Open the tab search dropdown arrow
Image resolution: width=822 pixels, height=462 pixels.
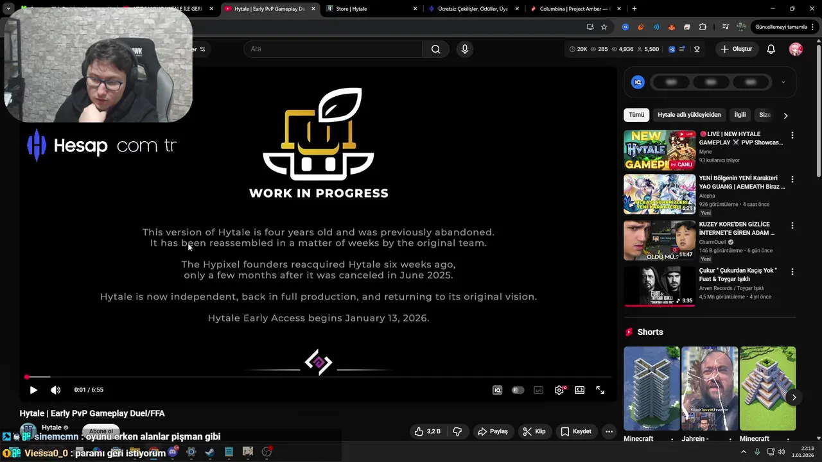(8, 9)
